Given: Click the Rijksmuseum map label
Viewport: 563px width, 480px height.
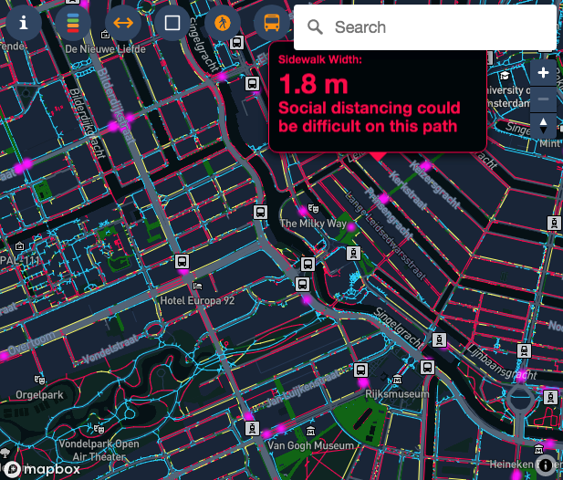Looking at the screenshot, I should click(396, 394).
